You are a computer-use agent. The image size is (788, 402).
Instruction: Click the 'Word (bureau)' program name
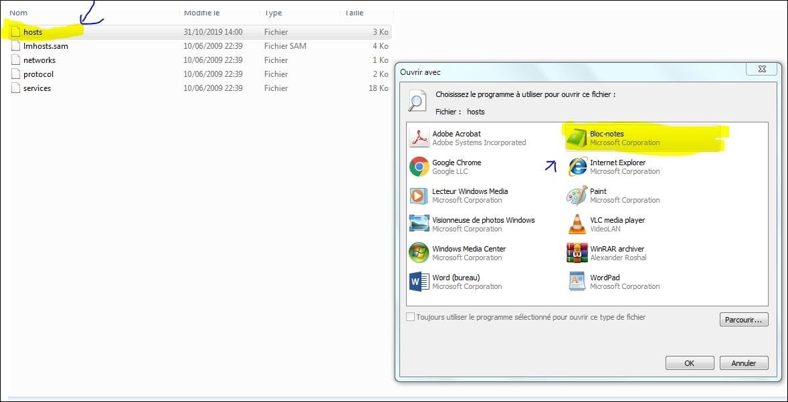coord(456,278)
